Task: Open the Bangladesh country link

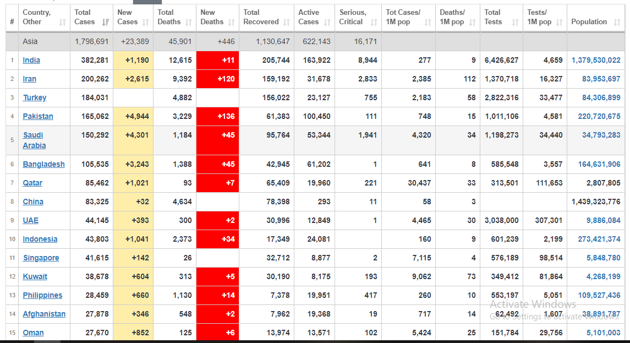Action: point(44,164)
